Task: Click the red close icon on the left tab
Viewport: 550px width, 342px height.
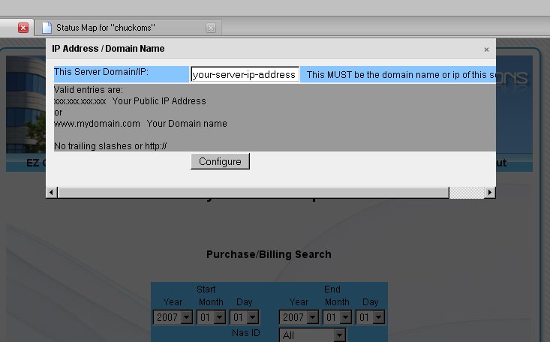Action: [x=23, y=28]
